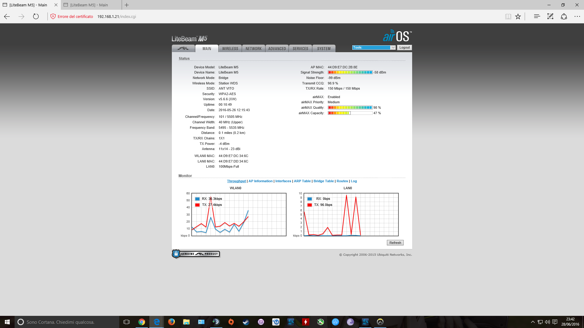Screen dimensions: 584x328
Task: Show hidden system tray icons
Action: [x=533, y=322]
